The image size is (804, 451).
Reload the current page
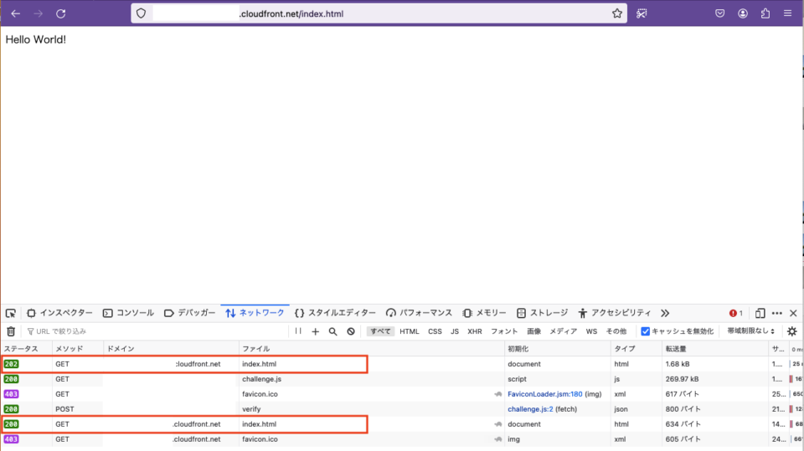(60, 14)
